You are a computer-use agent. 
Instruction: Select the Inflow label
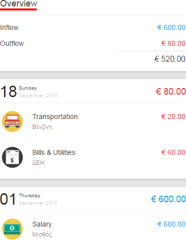tap(9, 27)
